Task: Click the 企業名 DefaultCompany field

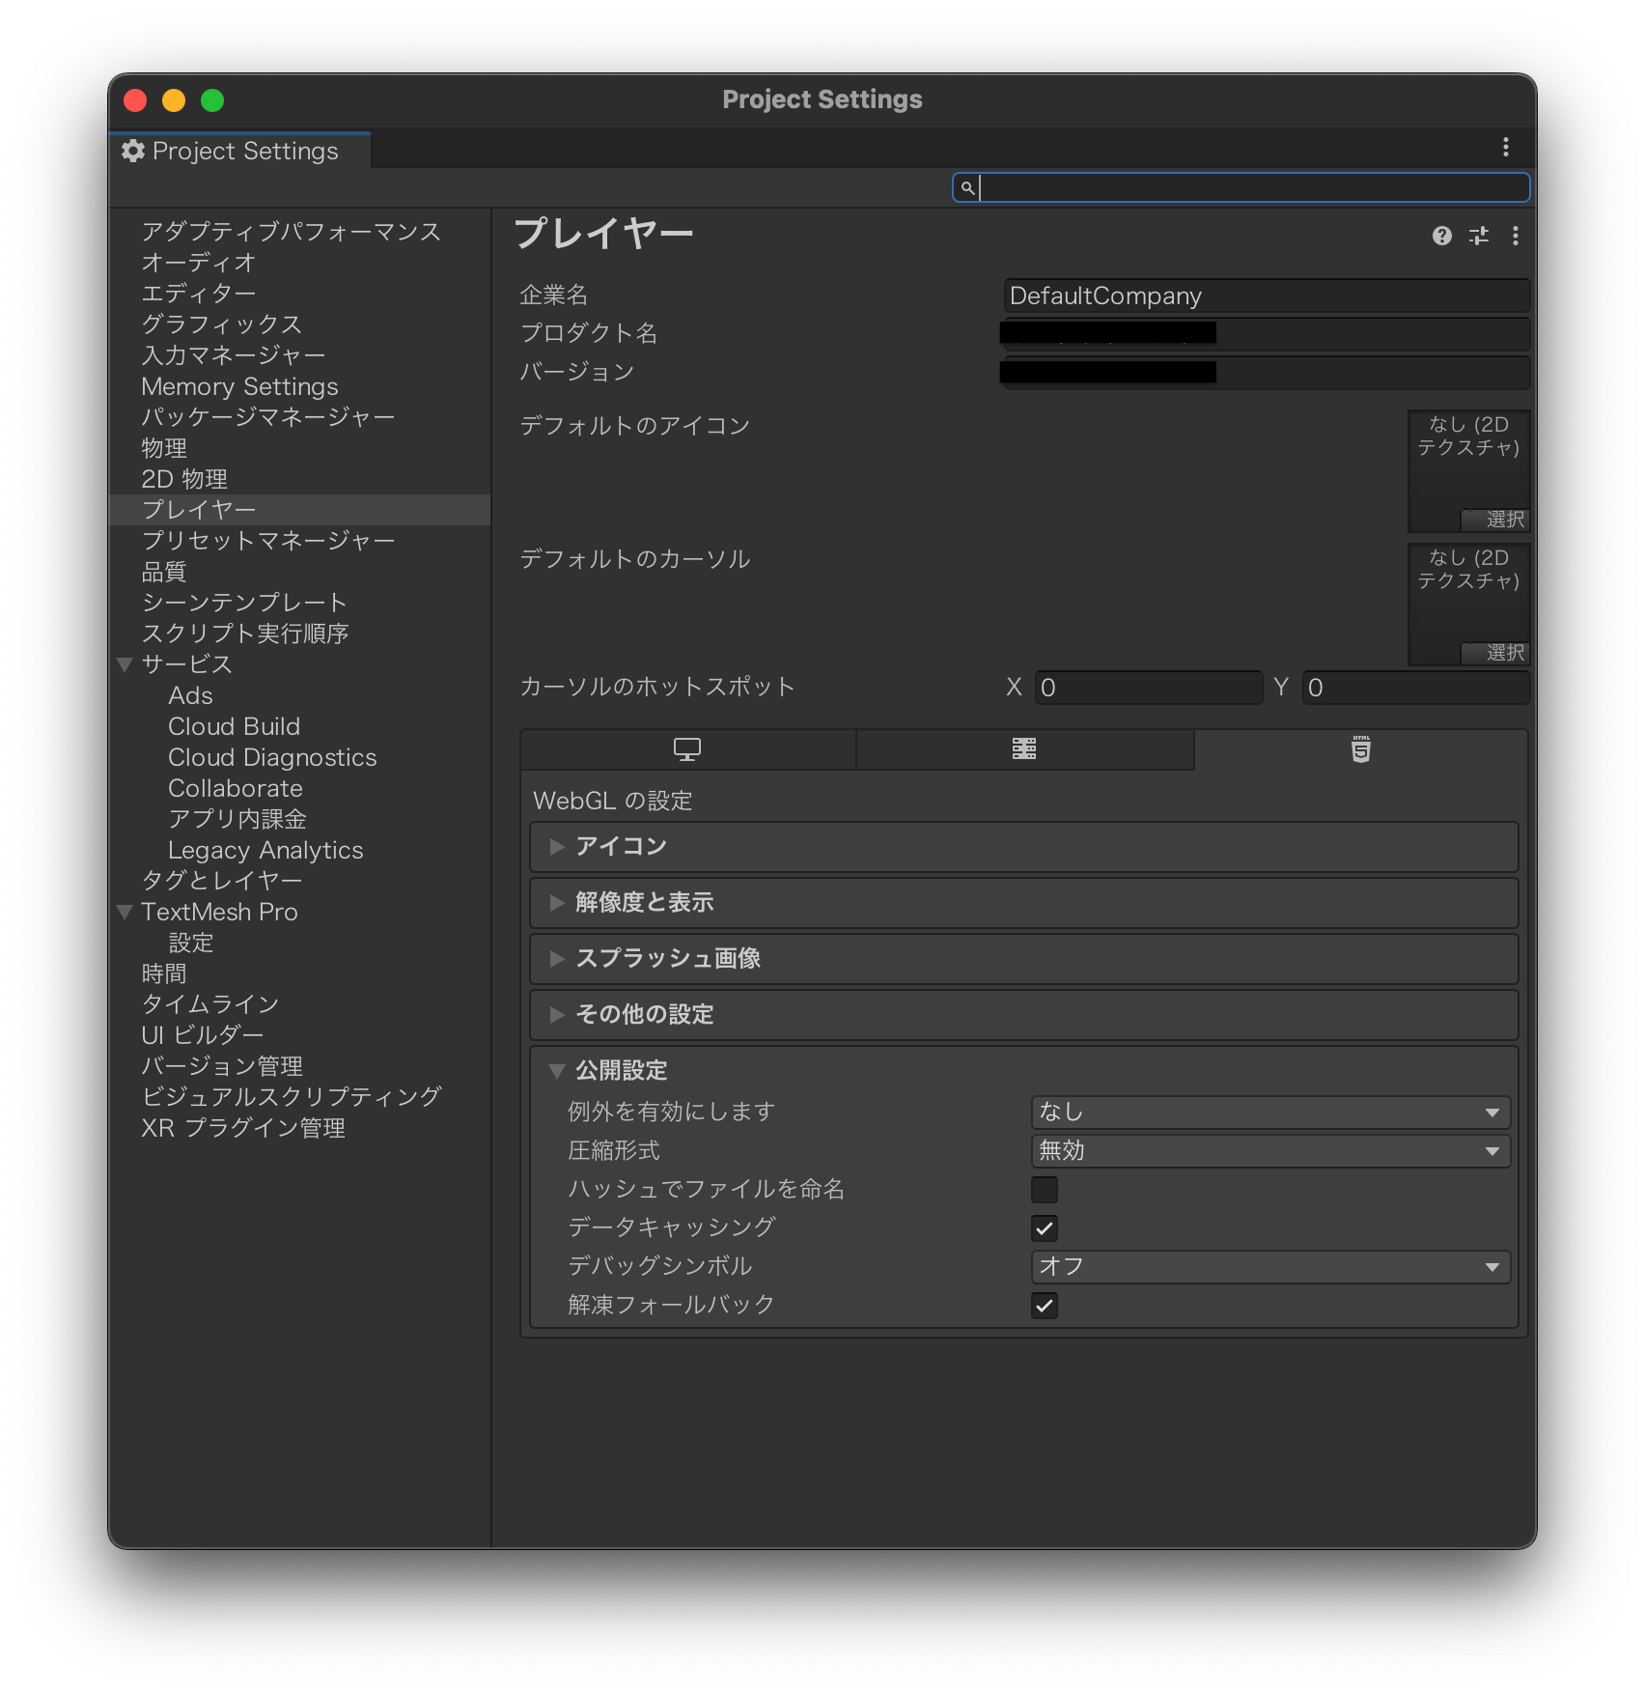Action: (1267, 296)
